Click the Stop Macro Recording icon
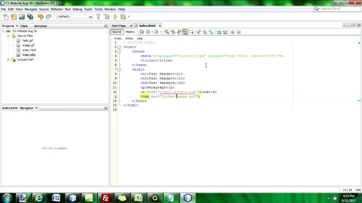 (x=239, y=32)
